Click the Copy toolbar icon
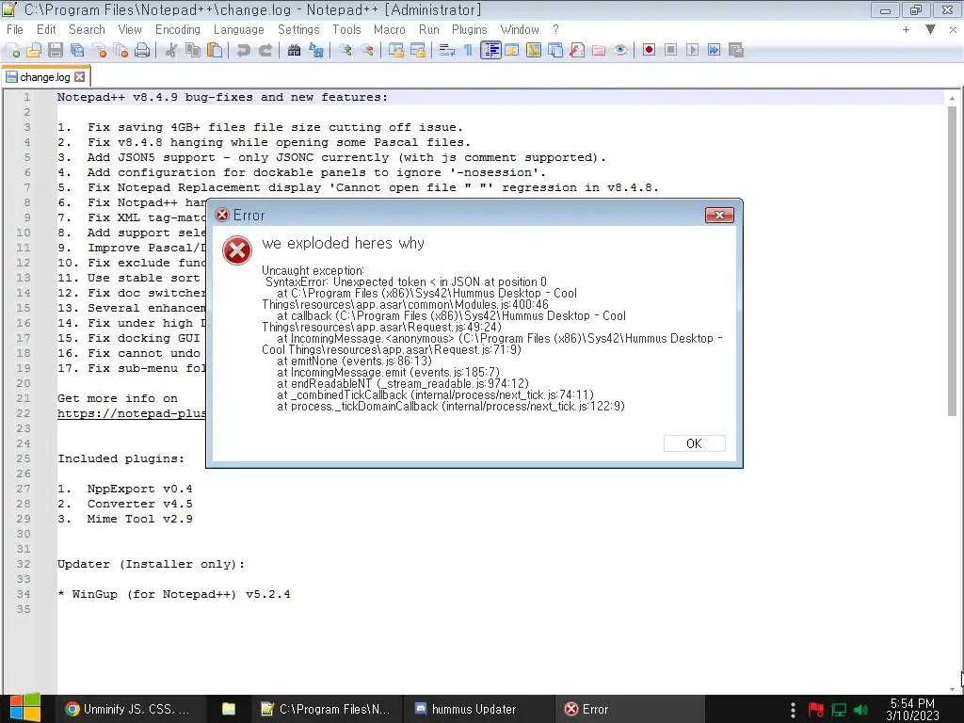The image size is (964, 723). click(193, 51)
